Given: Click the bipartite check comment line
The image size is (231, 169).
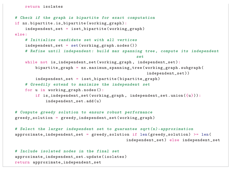Looking at the screenshot, I should point(85,18).
